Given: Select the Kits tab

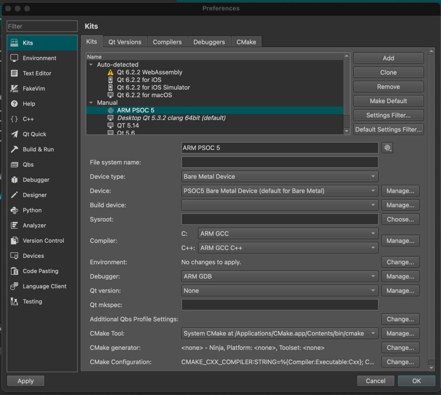Looking at the screenshot, I should click(x=92, y=42).
